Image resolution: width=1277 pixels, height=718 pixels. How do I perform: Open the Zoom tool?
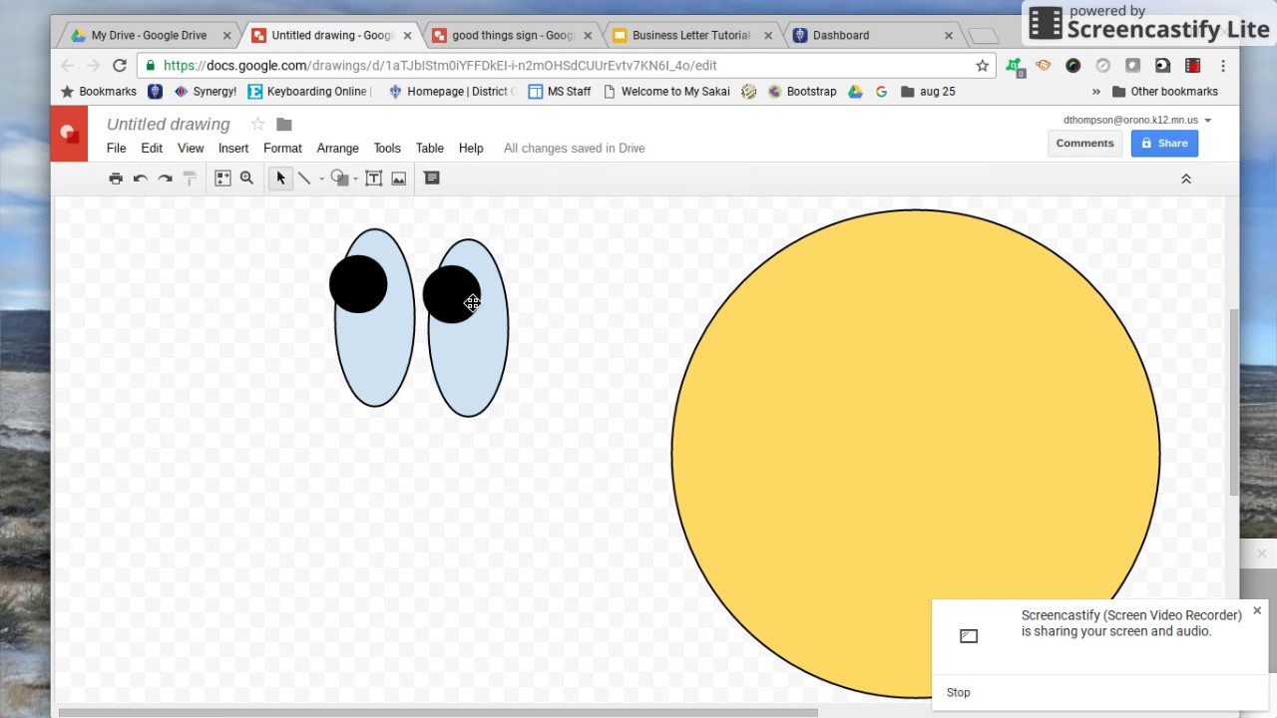[246, 178]
